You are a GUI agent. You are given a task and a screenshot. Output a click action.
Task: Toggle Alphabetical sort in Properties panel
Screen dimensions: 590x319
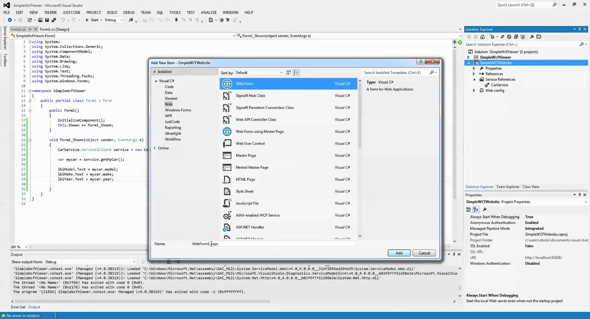pos(475,210)
